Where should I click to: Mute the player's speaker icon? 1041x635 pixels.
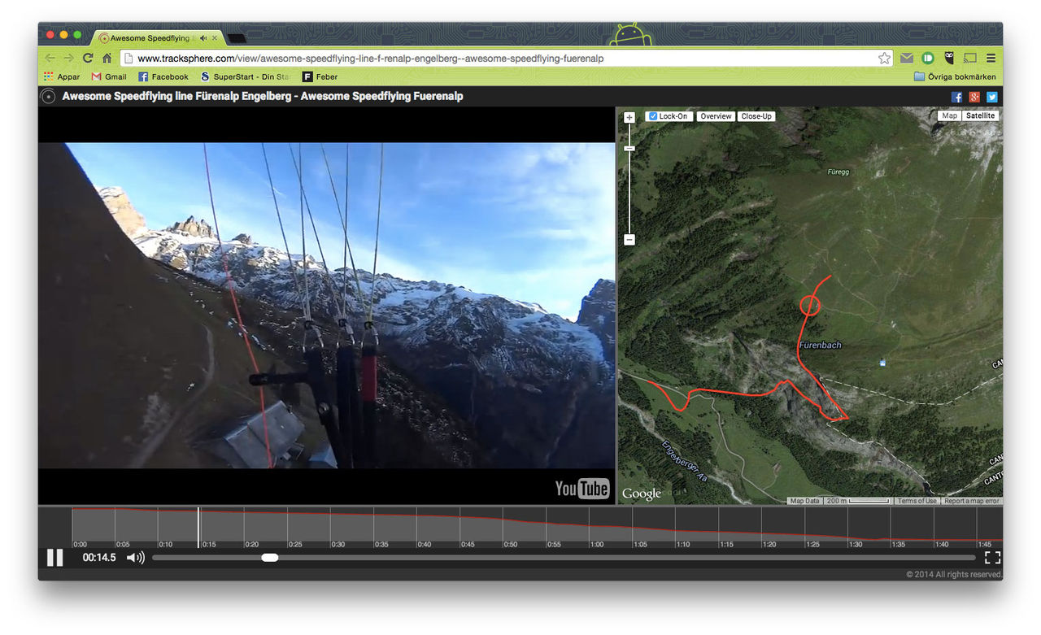135,557
